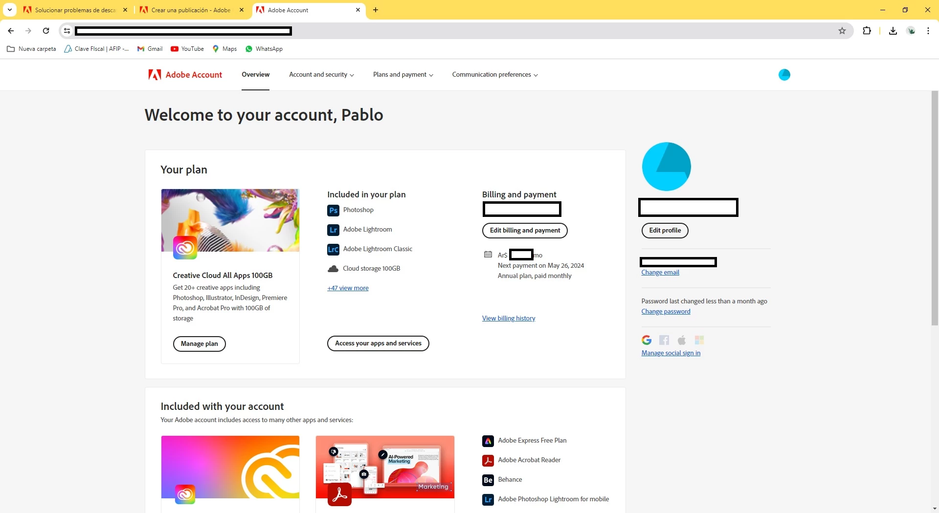Click the Manage plan button

click(x=200, y=344)
